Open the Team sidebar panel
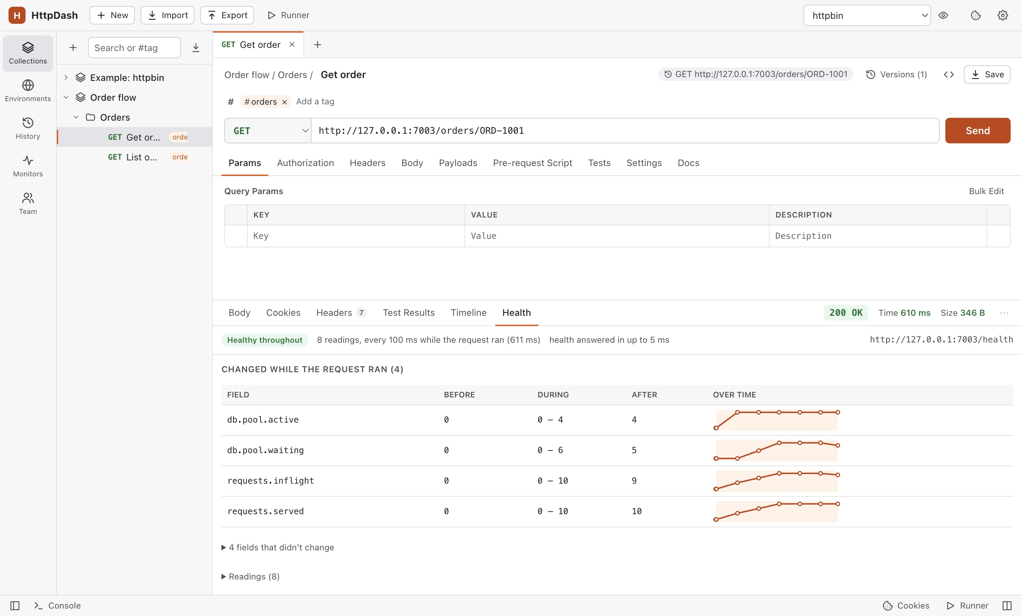The width and height of the screenshot is (1022, 616). click(x=28, y=203)
